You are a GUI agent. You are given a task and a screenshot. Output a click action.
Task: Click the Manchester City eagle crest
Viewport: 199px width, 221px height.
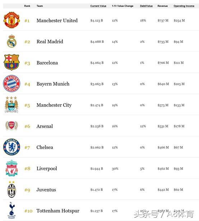click(x=11, y=105)
